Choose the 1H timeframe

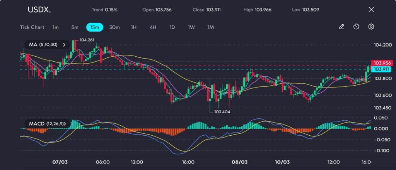coord(134,27)
